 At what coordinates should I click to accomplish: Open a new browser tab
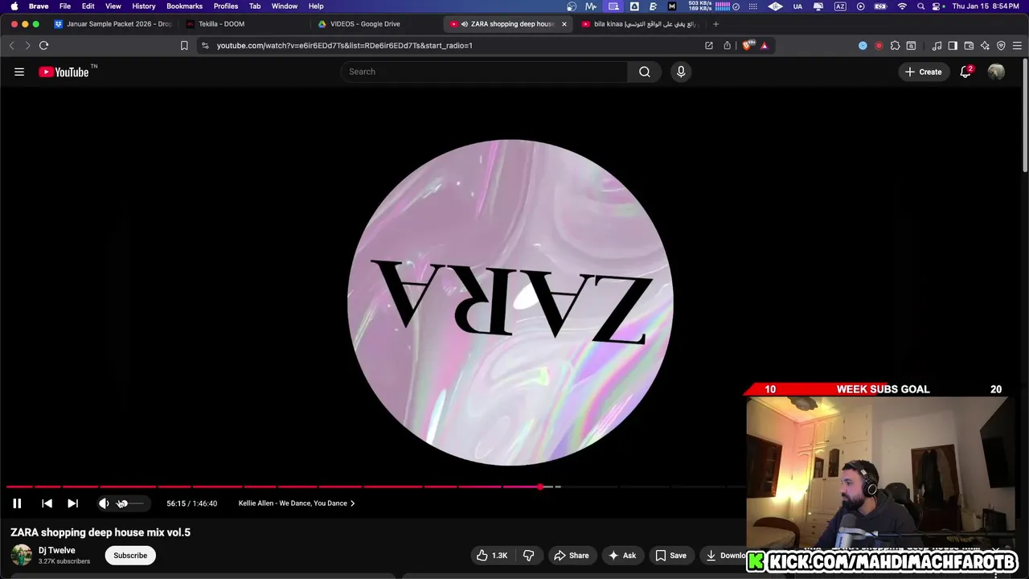tap(715, 24)
